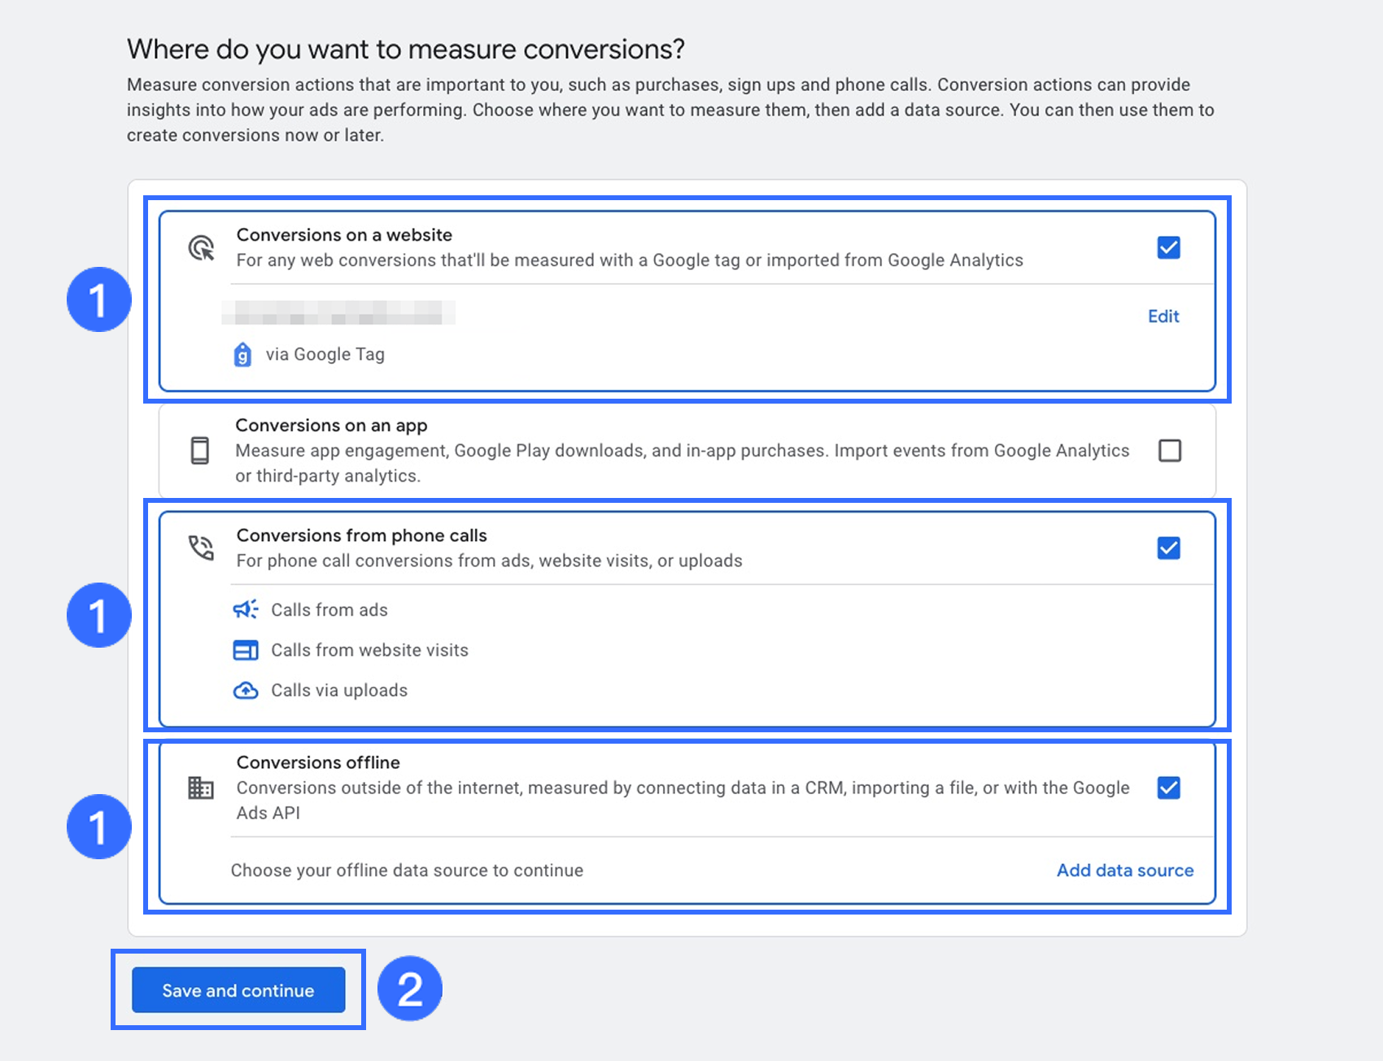
Task: Uncheck Conversions on a website checkbox
Action: (x=1168, y=247)
